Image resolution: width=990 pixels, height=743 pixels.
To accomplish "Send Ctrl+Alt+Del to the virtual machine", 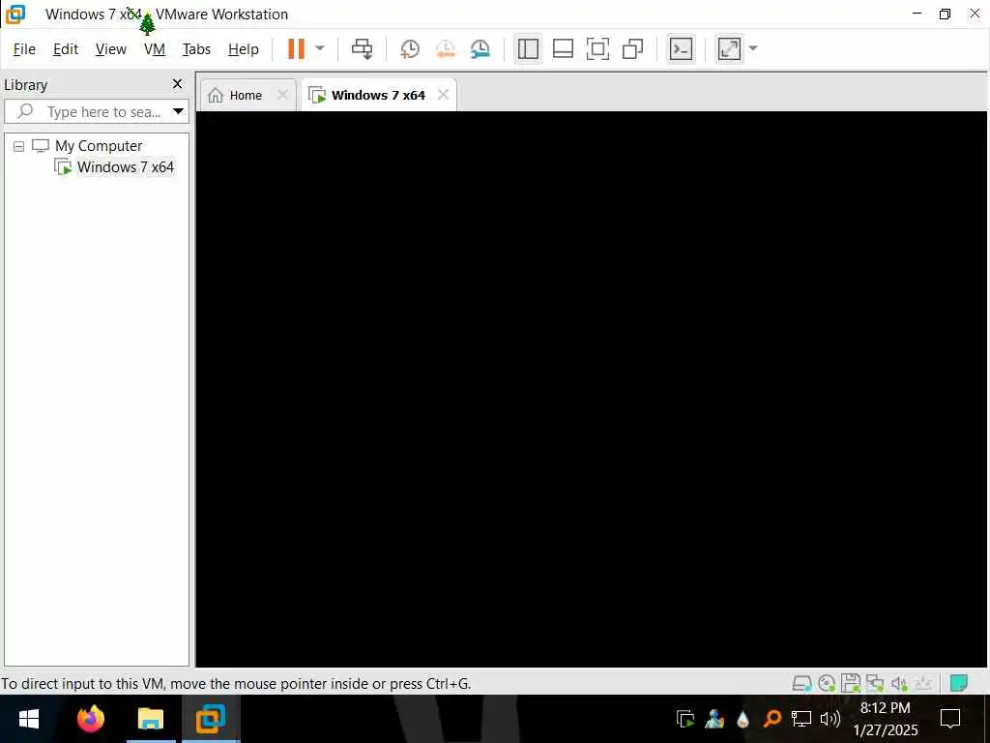I will click(x=363, y=48).
